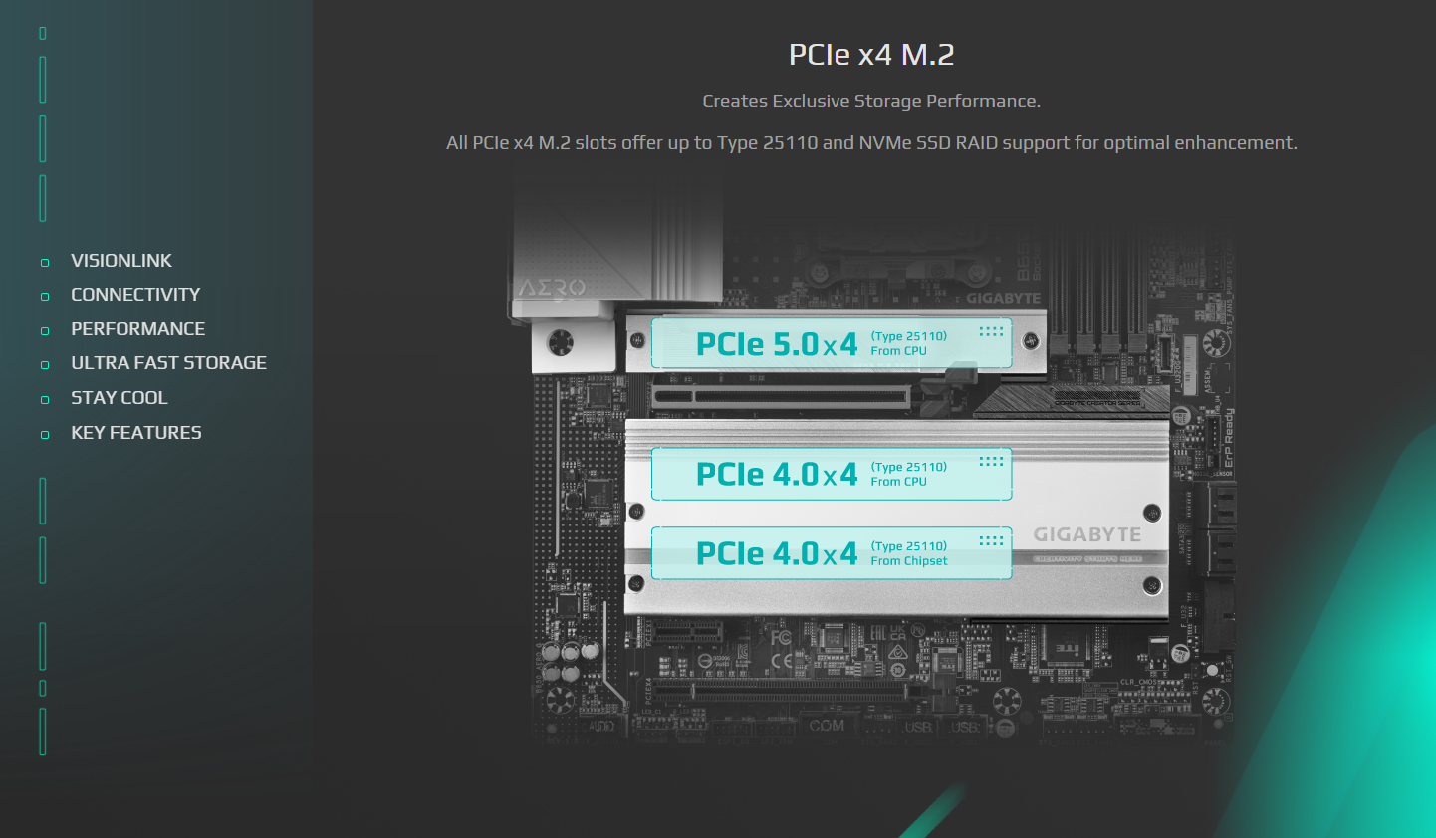1436x838 pixels.
Task: Click the dotted grid icon on PCIe 5.0x4 label
Action: [x=991, y=331]
